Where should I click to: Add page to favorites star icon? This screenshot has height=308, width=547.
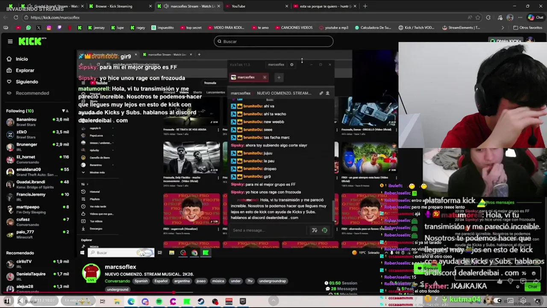point(478,18)
